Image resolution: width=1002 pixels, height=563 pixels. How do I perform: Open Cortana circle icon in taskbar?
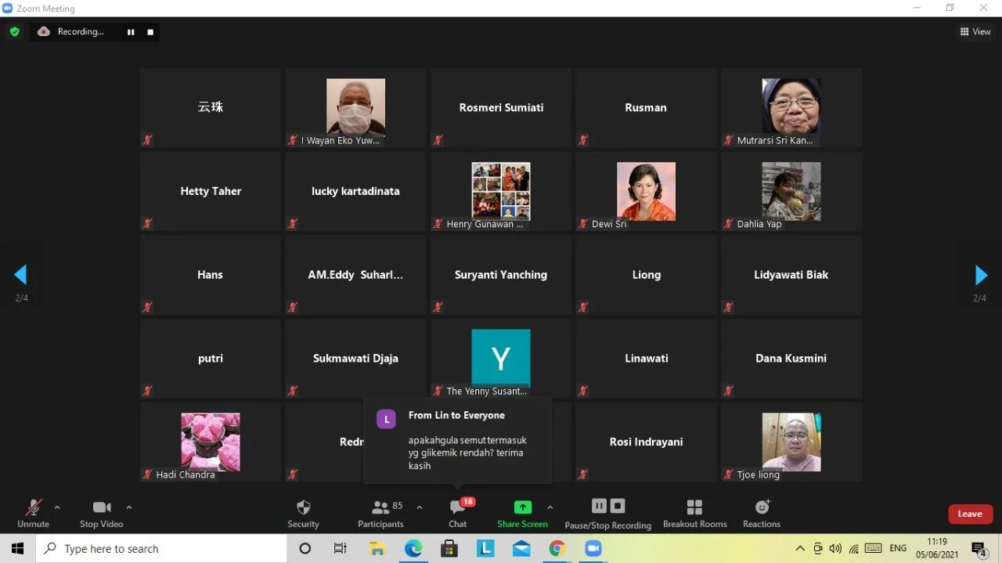305,549
